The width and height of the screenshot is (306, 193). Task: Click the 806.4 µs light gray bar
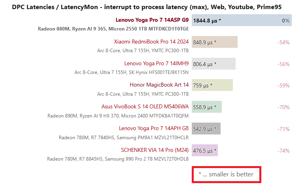214,64
